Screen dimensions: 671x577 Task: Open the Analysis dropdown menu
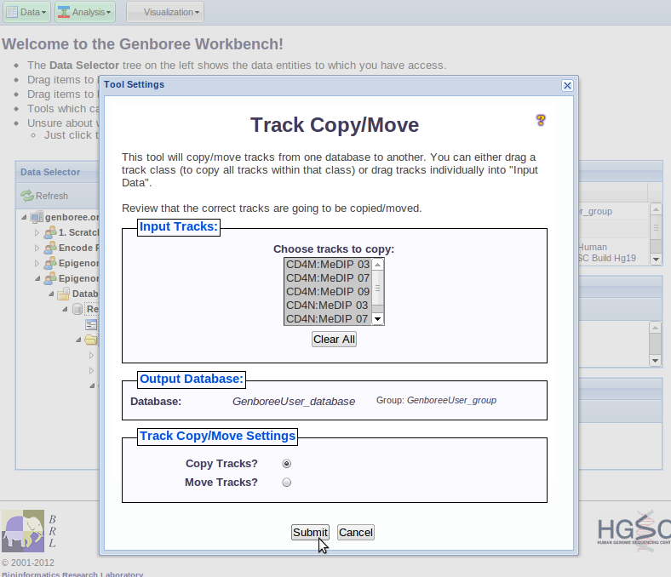(85, 12)
